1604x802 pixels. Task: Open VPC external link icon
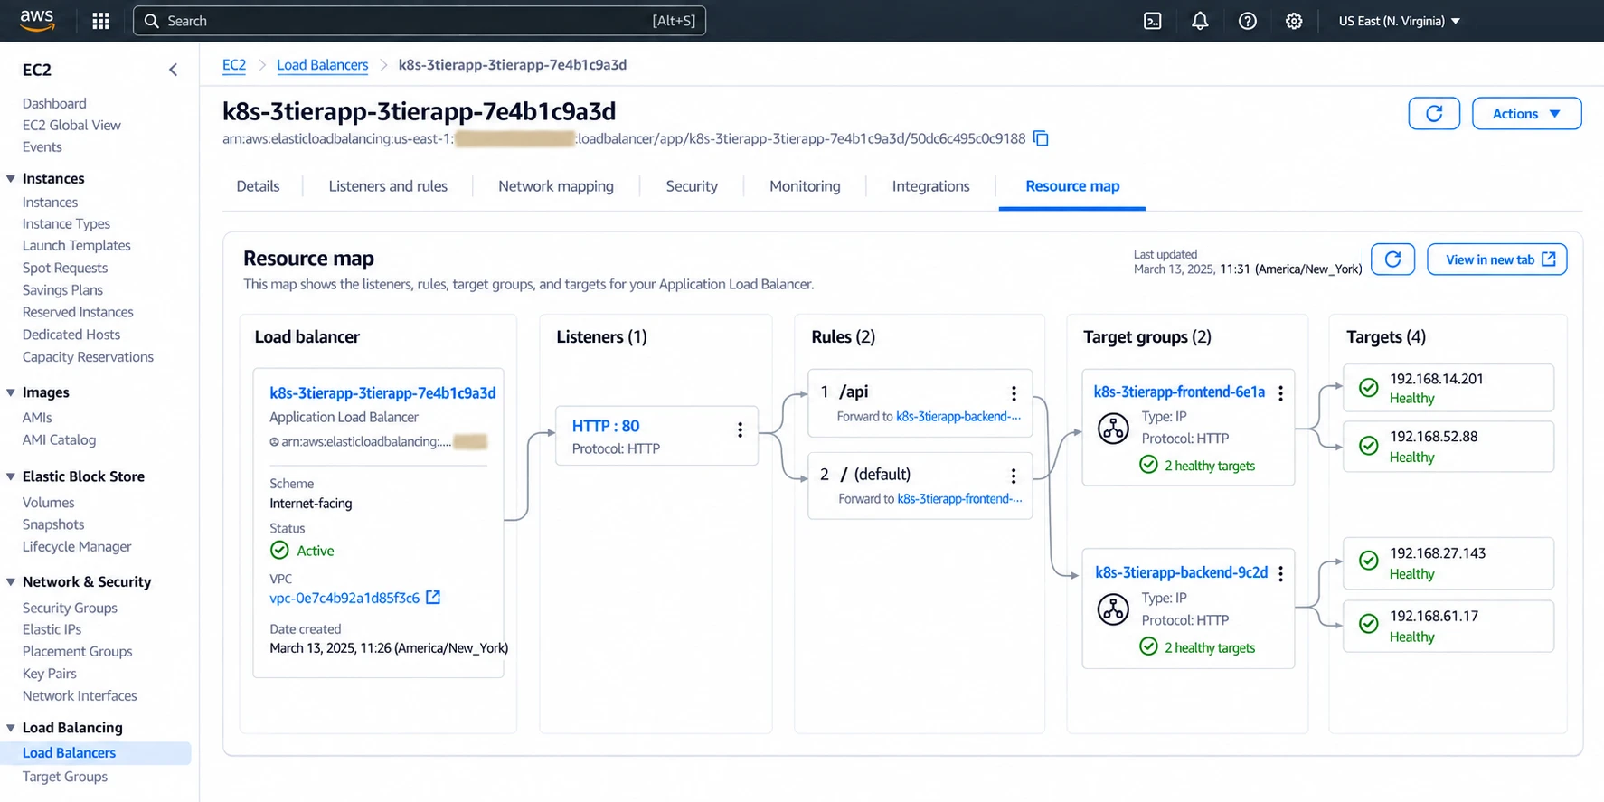(433, 598)
